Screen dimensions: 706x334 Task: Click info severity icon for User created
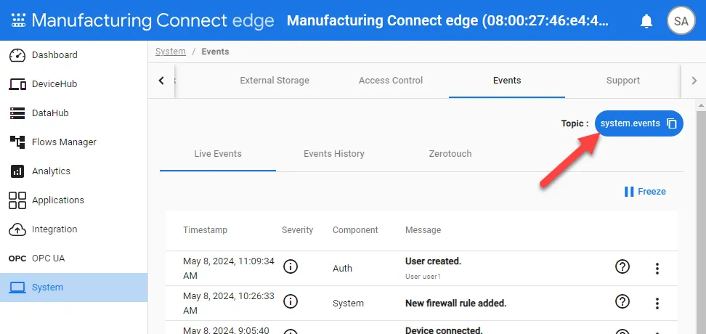pyautogui.click(x=291, y=267)
